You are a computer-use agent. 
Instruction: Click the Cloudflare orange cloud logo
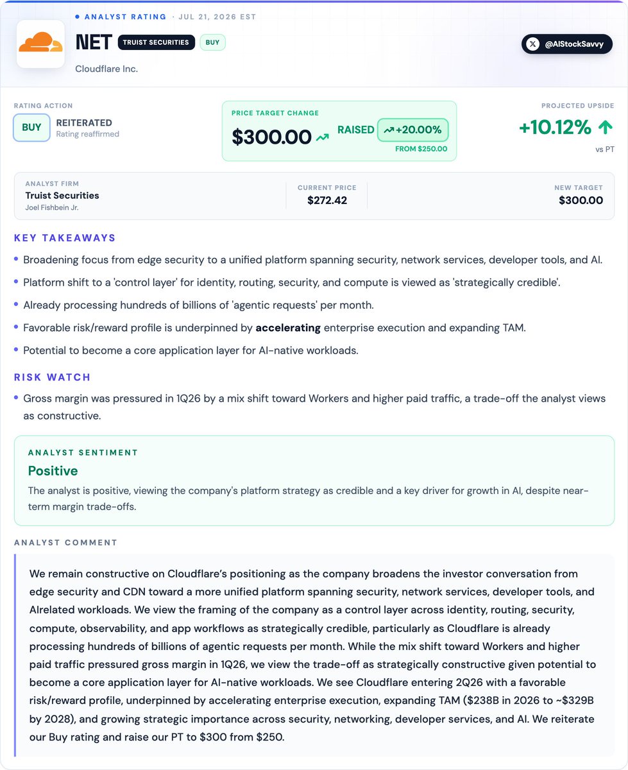(40, 44)
